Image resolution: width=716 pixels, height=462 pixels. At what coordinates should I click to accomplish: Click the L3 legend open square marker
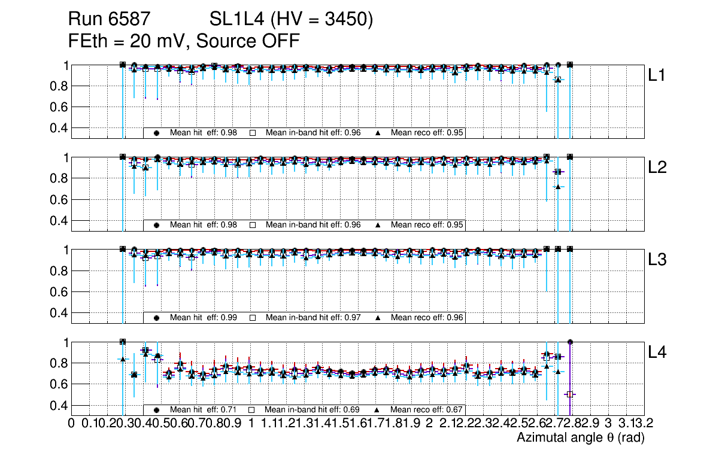[x=252, y=317]
